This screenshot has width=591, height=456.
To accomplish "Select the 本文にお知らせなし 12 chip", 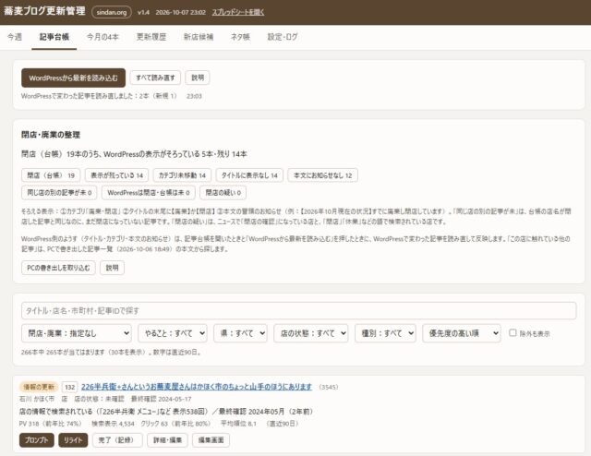I will (322, 175).
